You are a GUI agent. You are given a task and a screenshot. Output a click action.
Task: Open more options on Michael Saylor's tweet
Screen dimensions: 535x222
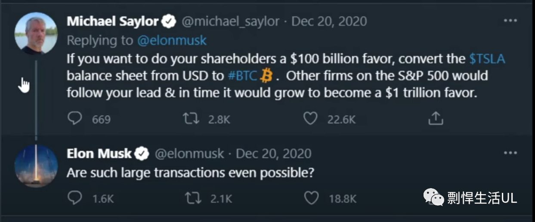coord(510,20)
